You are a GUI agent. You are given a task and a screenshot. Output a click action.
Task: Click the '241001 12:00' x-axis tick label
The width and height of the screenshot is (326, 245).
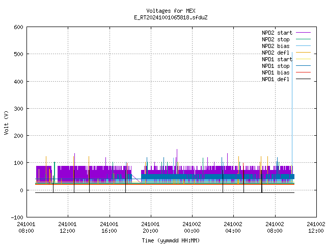coord(67,228)
